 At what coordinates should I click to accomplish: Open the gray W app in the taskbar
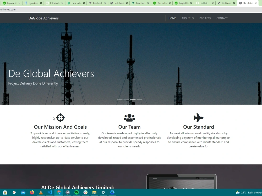(68, 192)
